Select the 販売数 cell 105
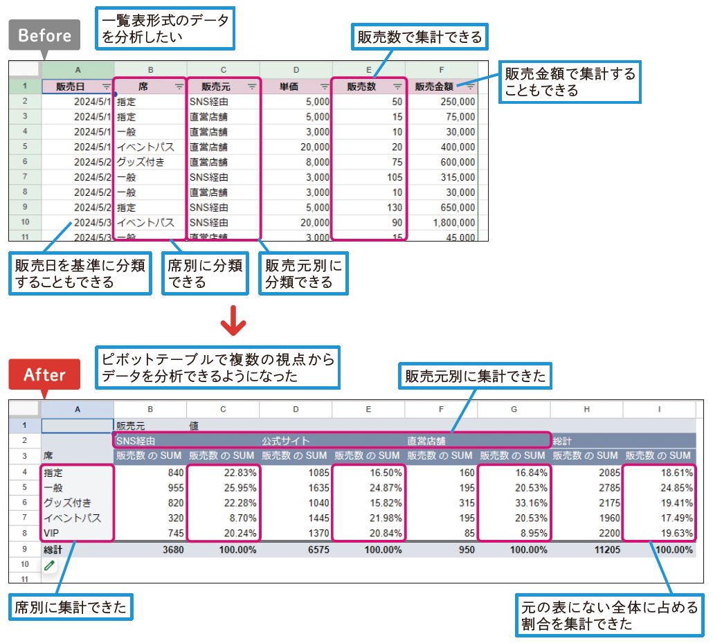 pos(369,177)
